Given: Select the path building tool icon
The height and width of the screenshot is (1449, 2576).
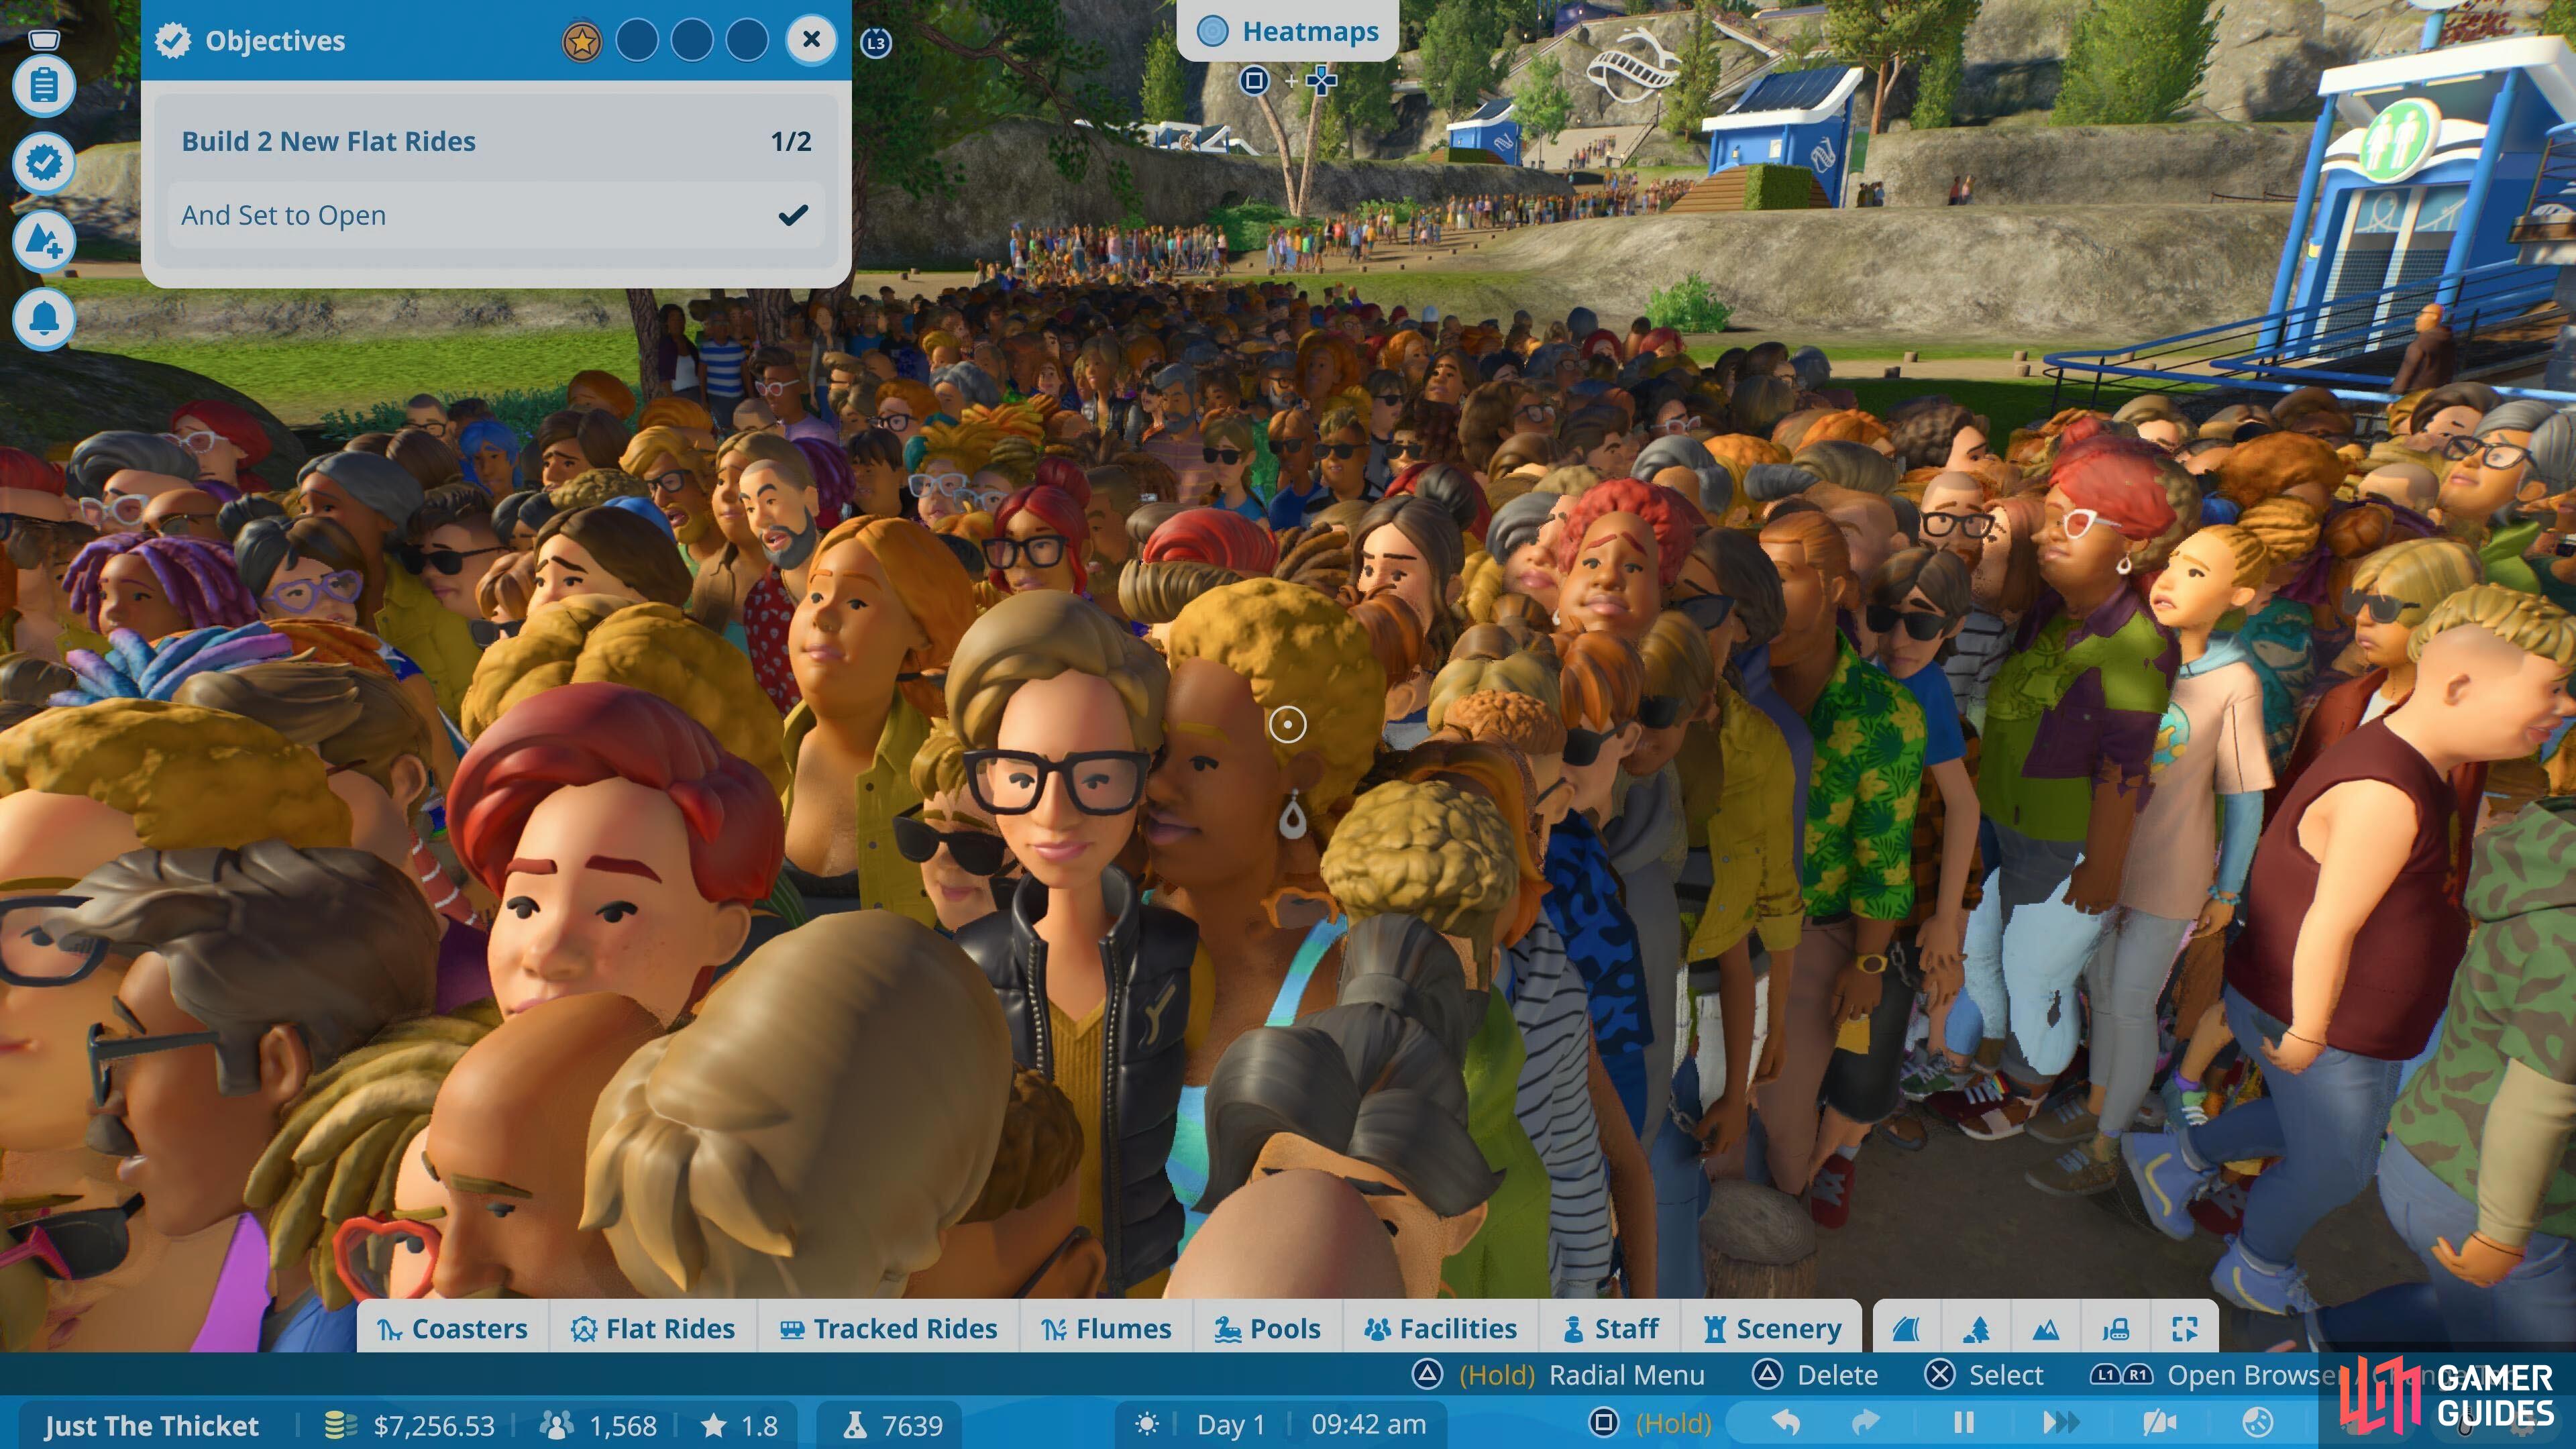Looking at the screenshot, I should pos(1907,1328).
